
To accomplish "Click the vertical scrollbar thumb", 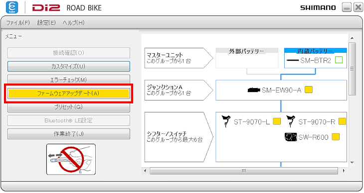I will coord(352,69).
